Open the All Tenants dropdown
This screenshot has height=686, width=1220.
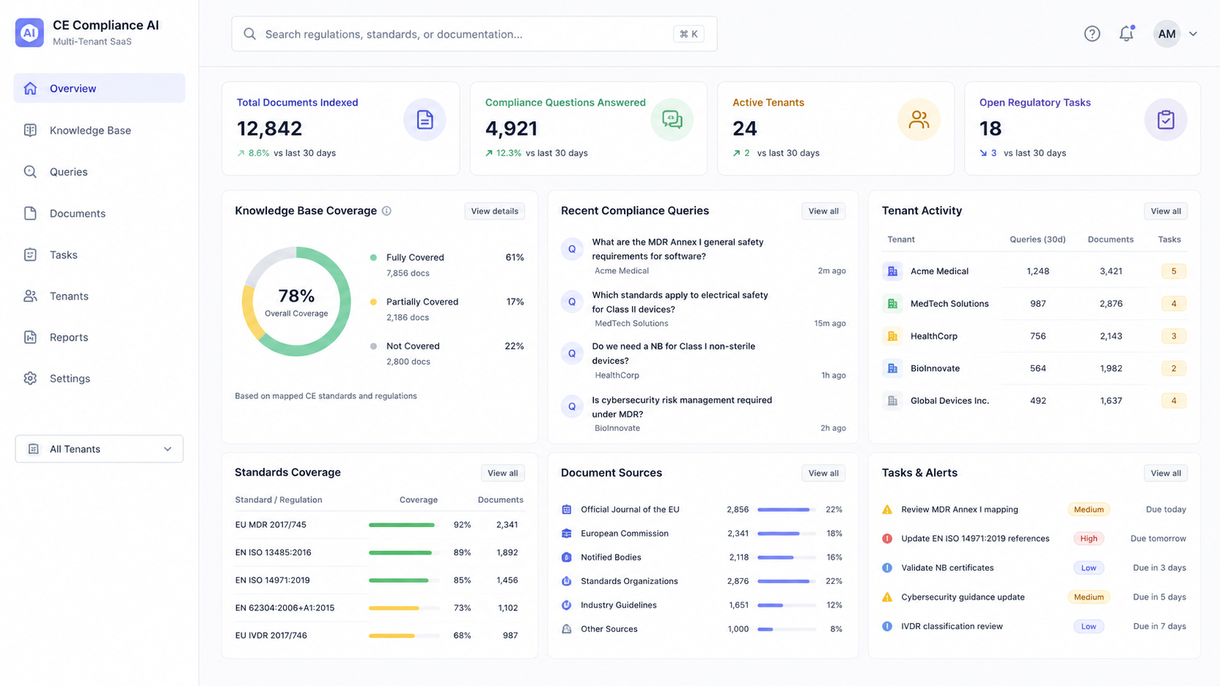(x=99, y=449)
